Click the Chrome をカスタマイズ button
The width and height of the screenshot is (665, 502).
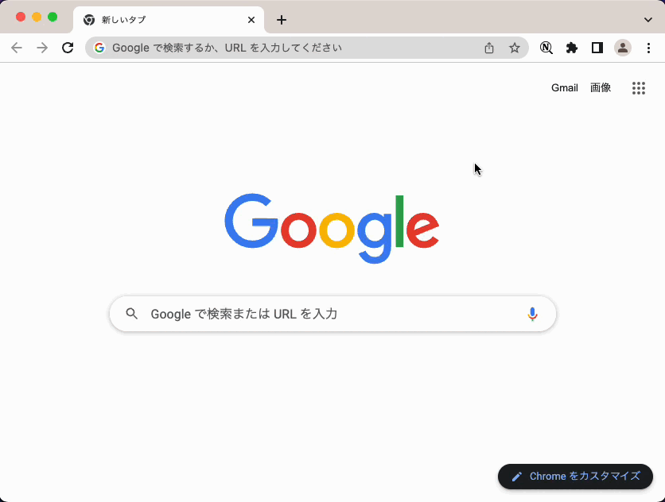click(x=576, y=476)
